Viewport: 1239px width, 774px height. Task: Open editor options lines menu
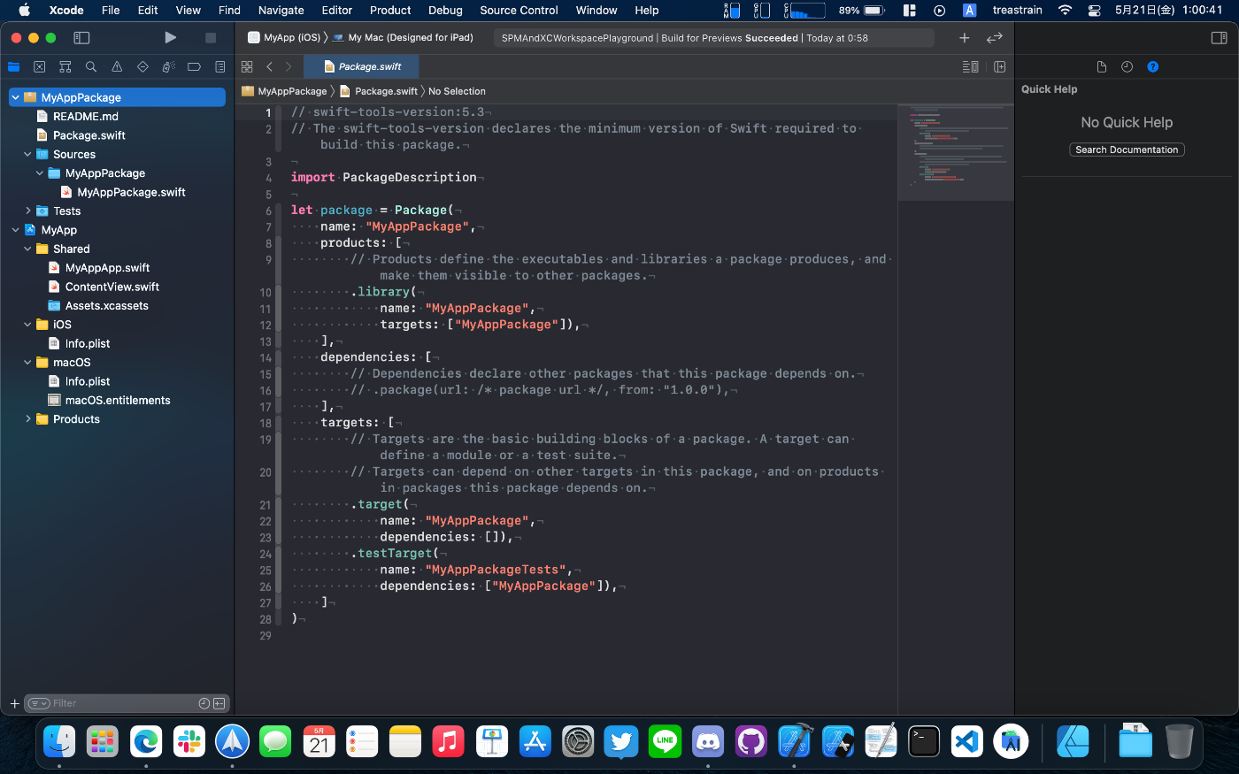tap(971, 66)
